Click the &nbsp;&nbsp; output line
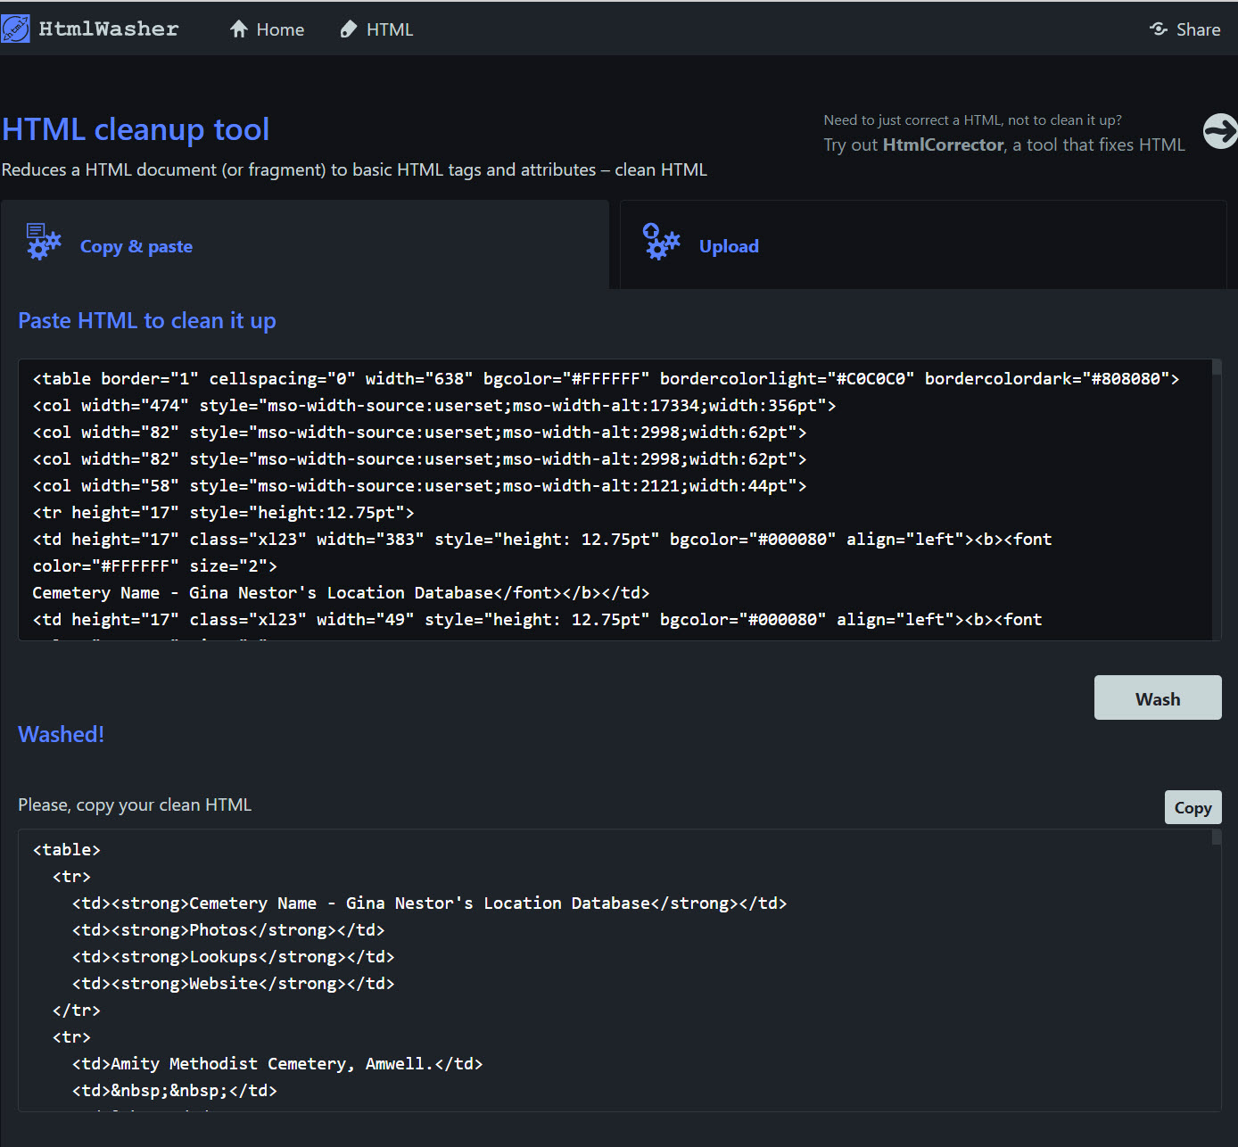 pos(175,1090)
